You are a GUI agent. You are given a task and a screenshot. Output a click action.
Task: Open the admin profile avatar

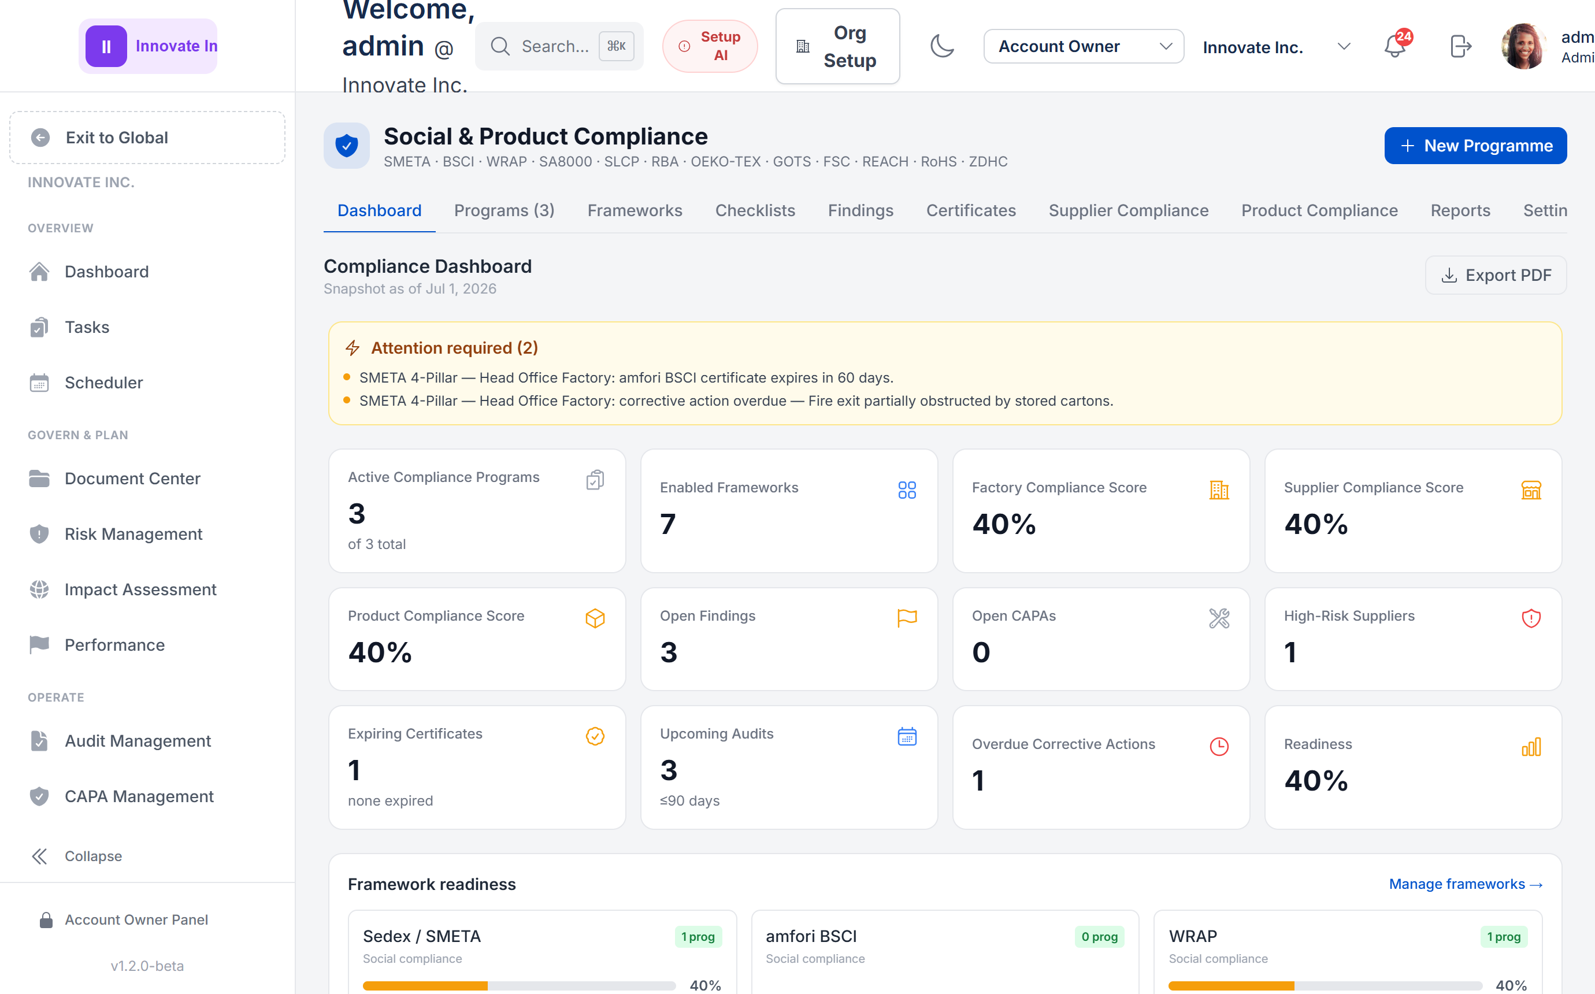(x=1523, y=46)
